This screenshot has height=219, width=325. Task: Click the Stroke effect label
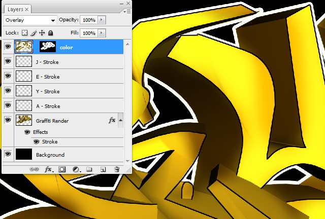click(x=50, y=142)
